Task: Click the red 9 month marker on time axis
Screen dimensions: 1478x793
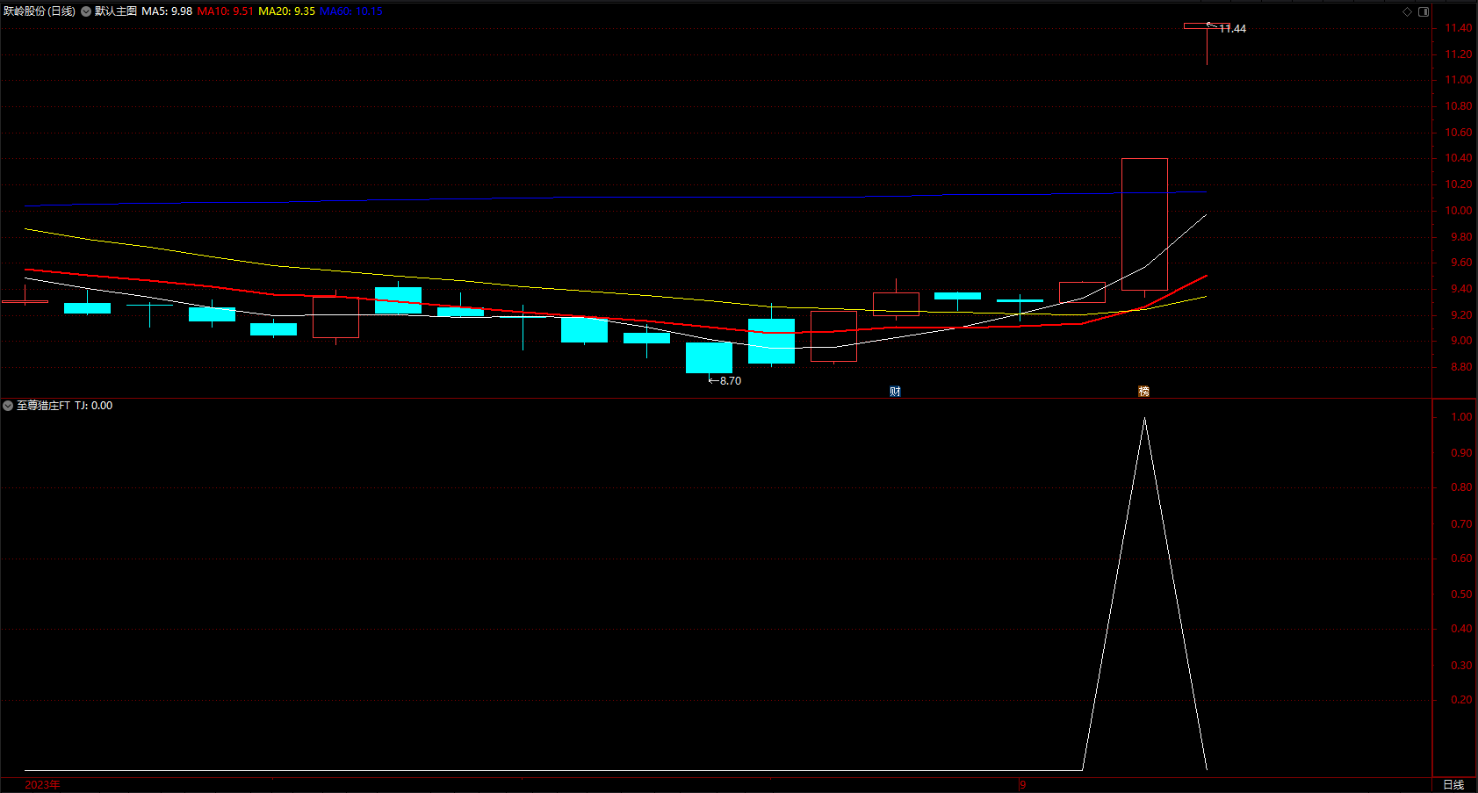Action: [1022, 785]
